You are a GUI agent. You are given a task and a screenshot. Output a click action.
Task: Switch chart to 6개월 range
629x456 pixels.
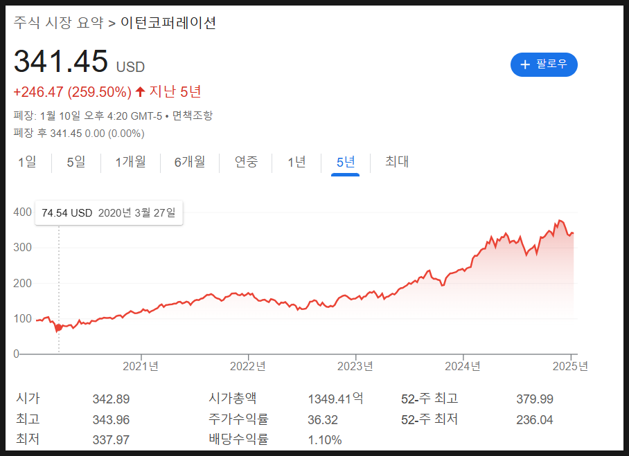190,162
